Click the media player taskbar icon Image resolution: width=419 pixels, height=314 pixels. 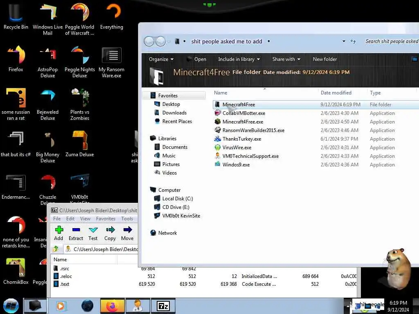point(61,306)
